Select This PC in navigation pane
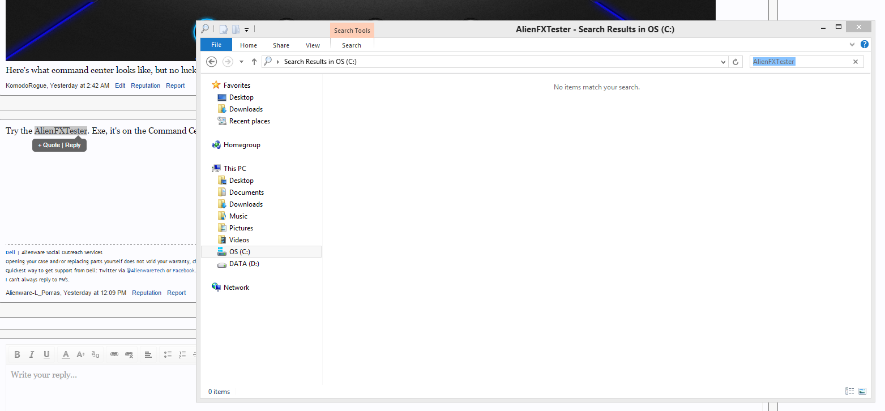This screenshot has width=885, height=411. pyautogui.click(x=234, y=169)
